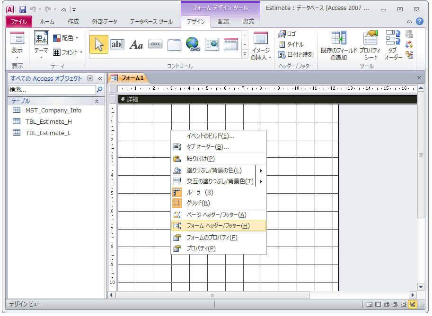Click the horizontal scrollbar right arrow
The width and height of the screenshot is (432, 316).
413,295
